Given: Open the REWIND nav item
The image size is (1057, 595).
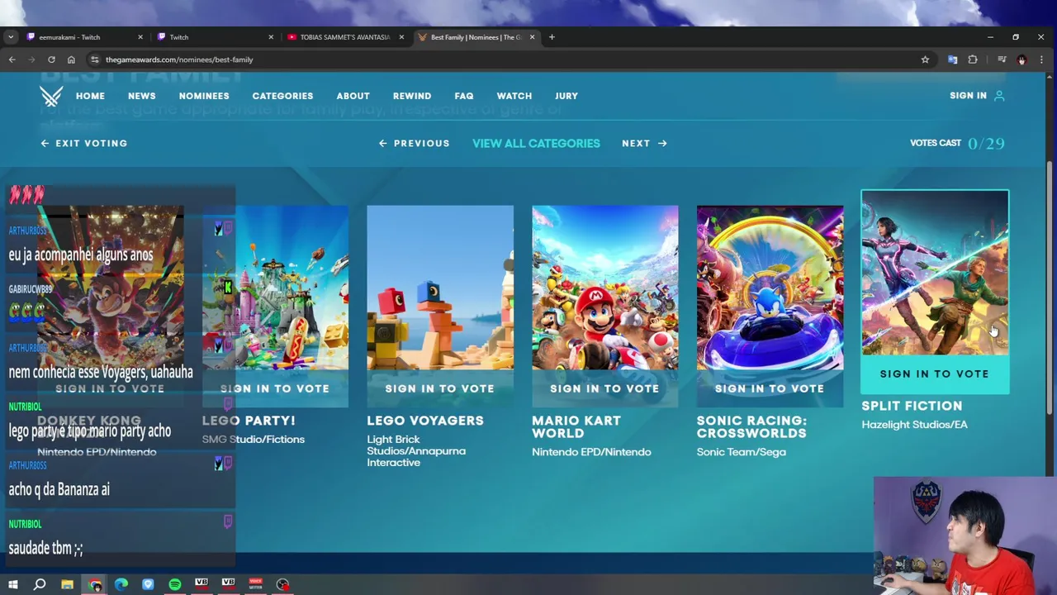Looking at the screenshot, I should coord(412,96).
